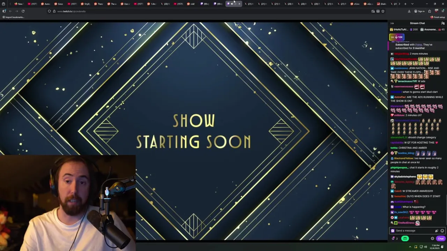This screenshot has width=447, height=251.
Task: Click username AstroPier in chat
Action: coord(401,97)
